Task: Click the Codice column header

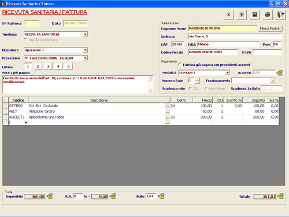Action: pyautogui.click(x=18, y=100)
